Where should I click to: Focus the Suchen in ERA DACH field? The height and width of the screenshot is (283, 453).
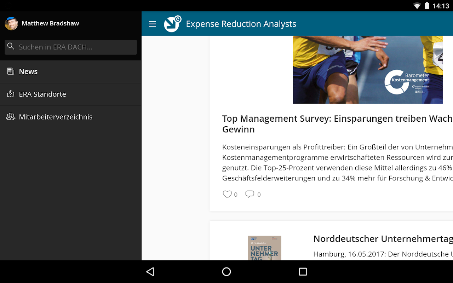(x=71, y=47)
